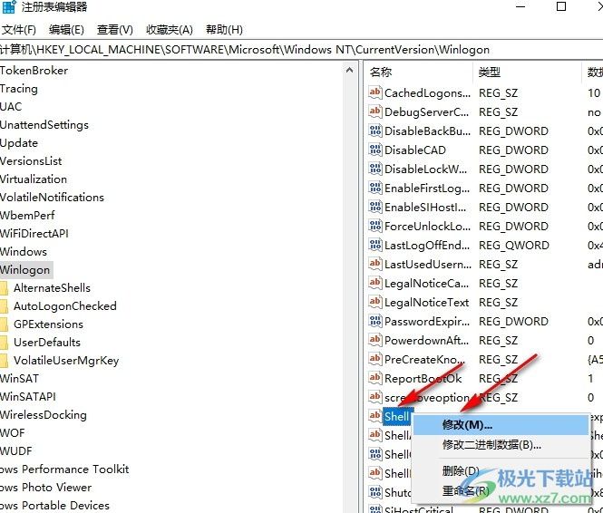603x513 pixels.
Task: Select the WinSAT key
Action: 19,379
